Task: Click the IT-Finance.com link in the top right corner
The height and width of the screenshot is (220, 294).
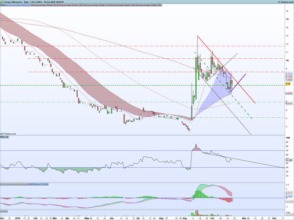Action: point(286,2)
